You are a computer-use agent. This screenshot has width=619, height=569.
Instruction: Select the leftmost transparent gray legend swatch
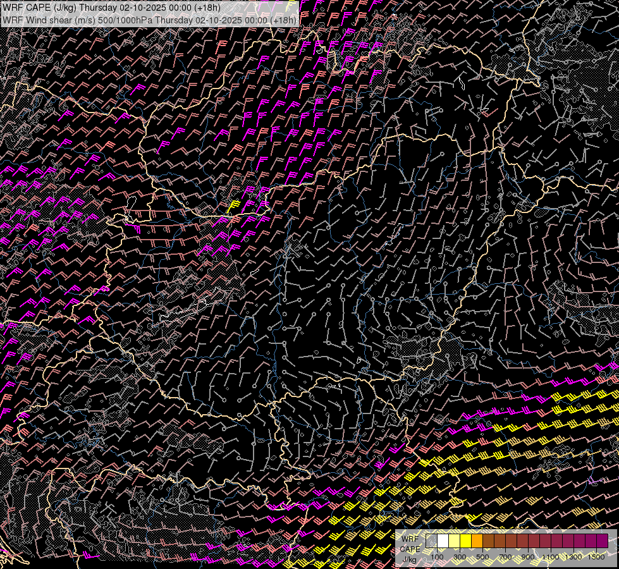[x=431, y=541]
